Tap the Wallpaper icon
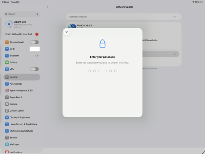 (x=7, y=144)
